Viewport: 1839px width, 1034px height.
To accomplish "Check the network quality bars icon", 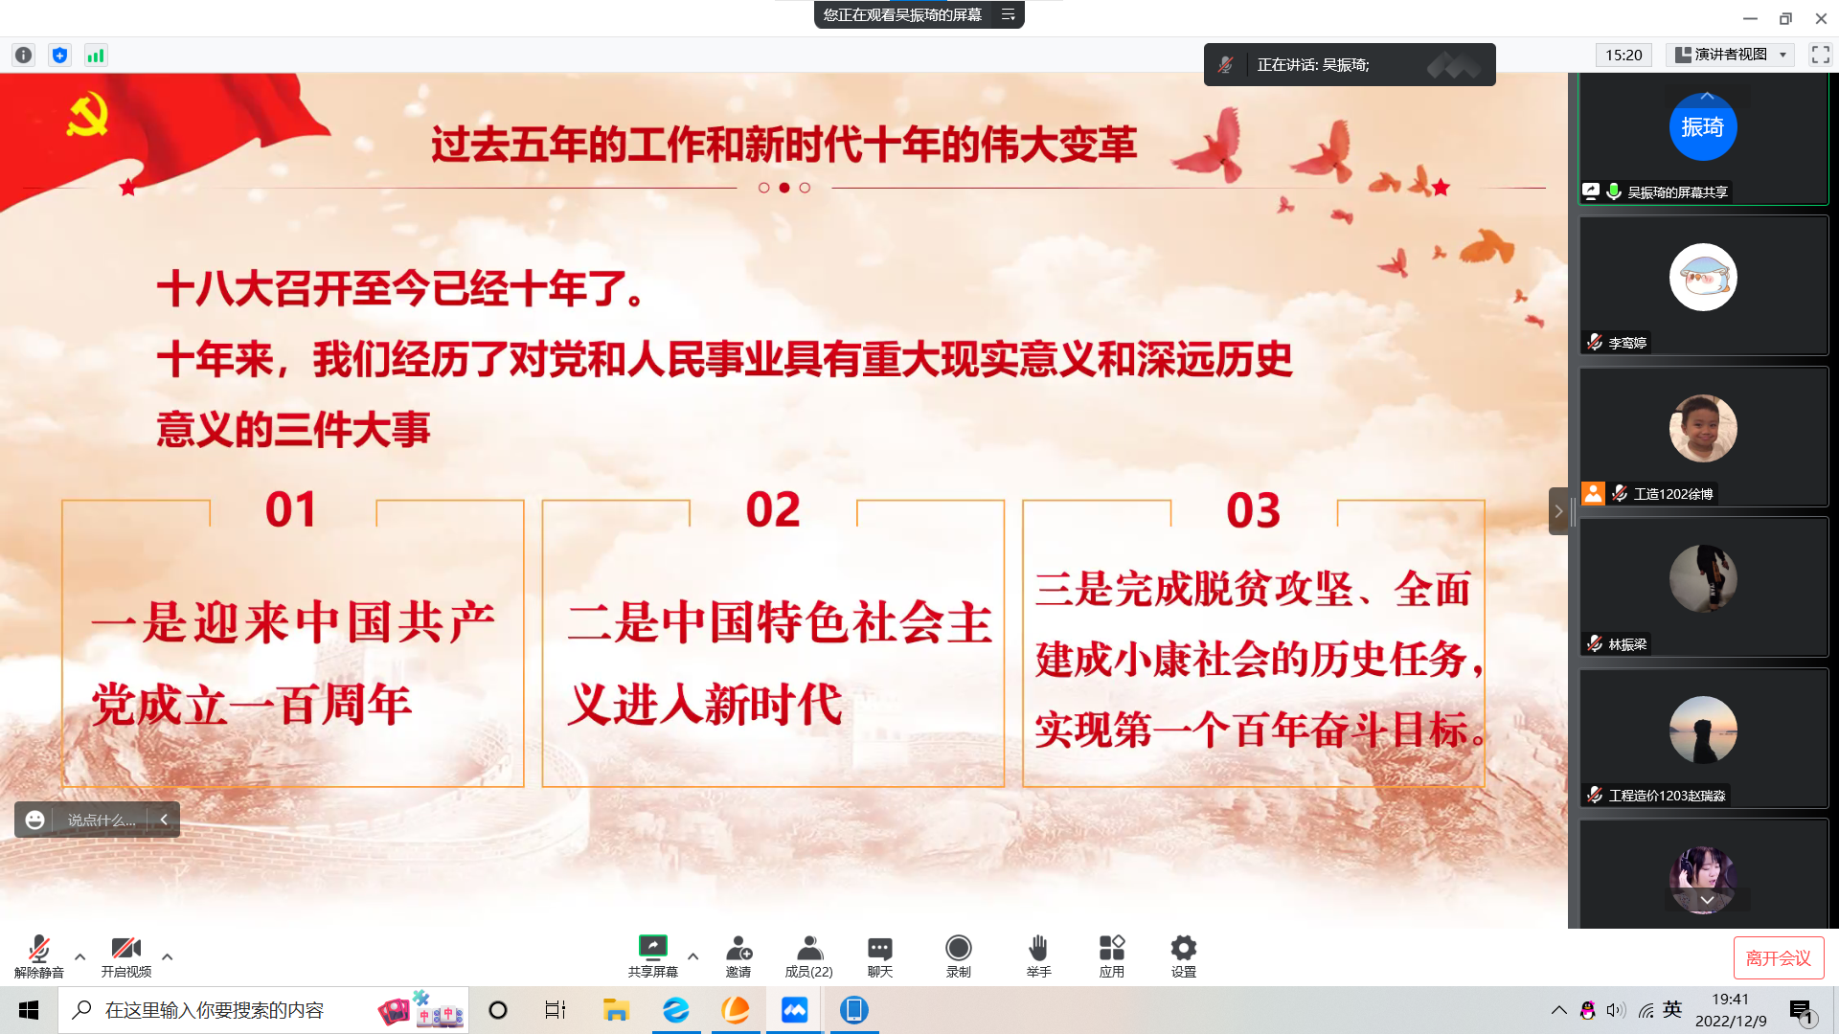I will coord(96,56).
